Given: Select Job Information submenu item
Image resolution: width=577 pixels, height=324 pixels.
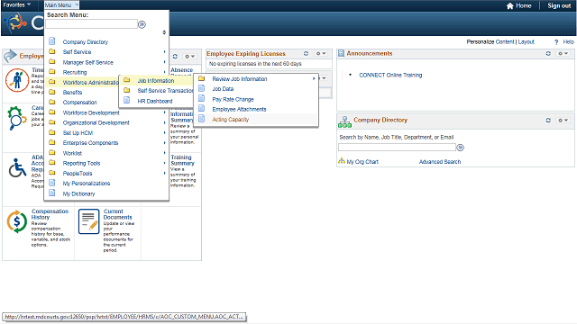Looking at the screenshot, I should pyautogui.click(x=156, y=80).
